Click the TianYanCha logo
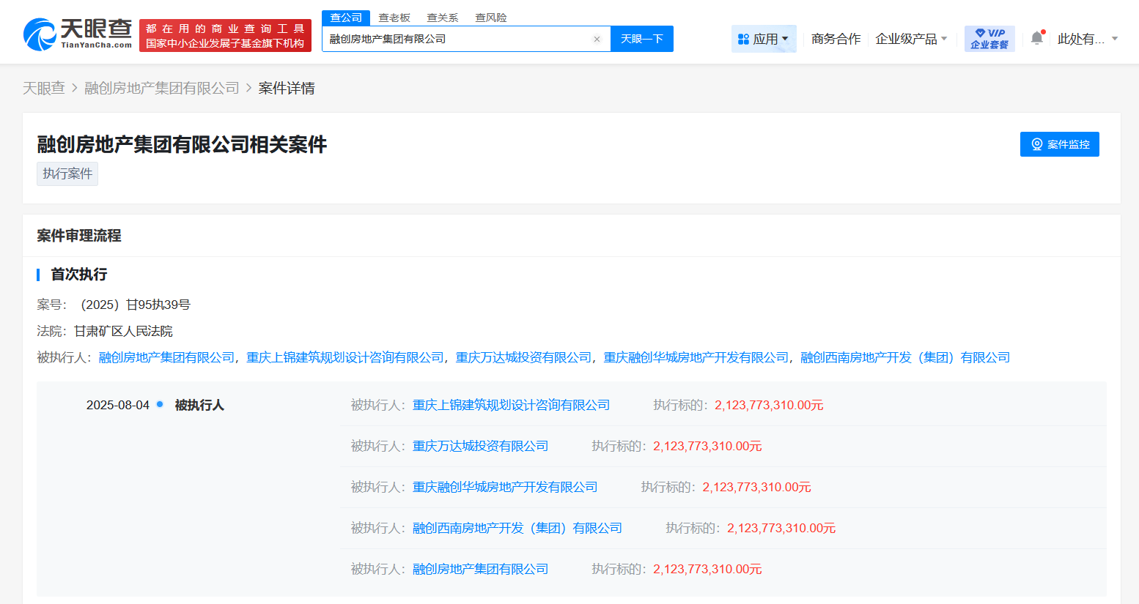Image resolution: width=1139 pixels, height=604 pixels. 78,34
